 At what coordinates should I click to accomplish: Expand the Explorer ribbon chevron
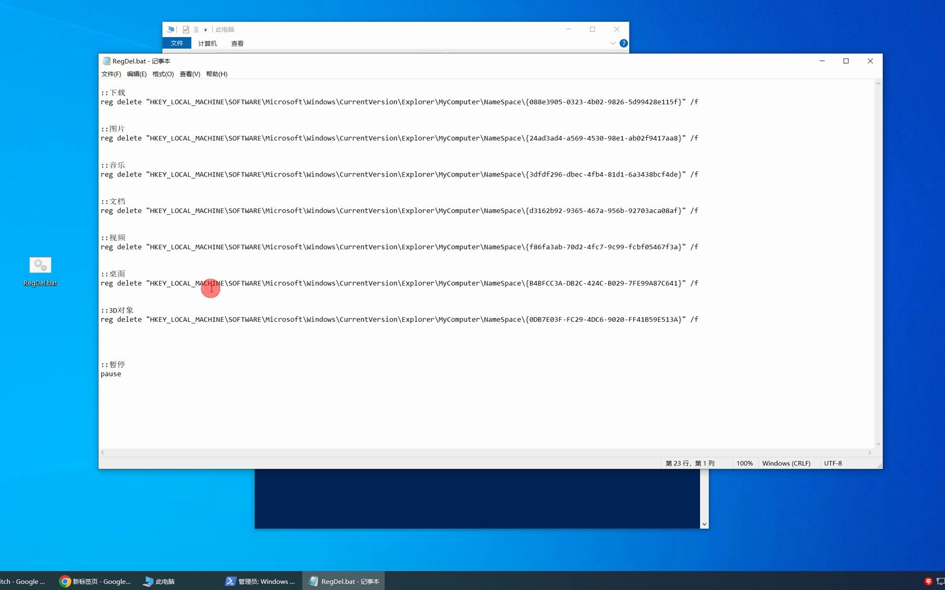tap(612, 43)
